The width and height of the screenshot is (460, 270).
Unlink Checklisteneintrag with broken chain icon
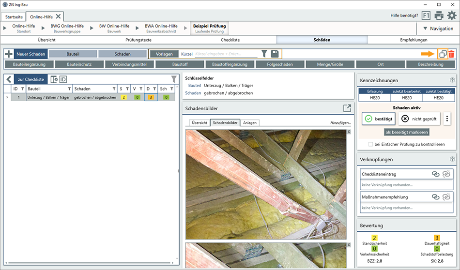coord(446,174)
